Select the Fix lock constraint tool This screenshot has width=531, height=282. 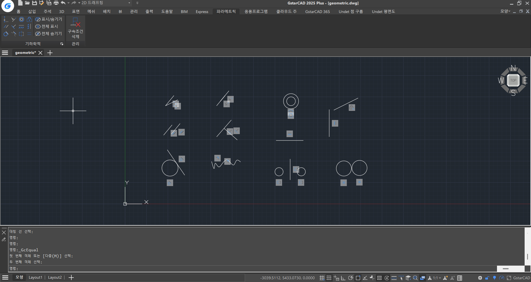pyautogui.click(x=29, y=19)
